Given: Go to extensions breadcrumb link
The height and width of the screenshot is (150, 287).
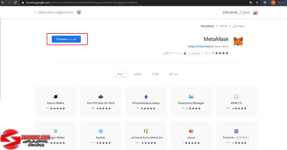Looking at the screenshot, I should click(223, 26).
